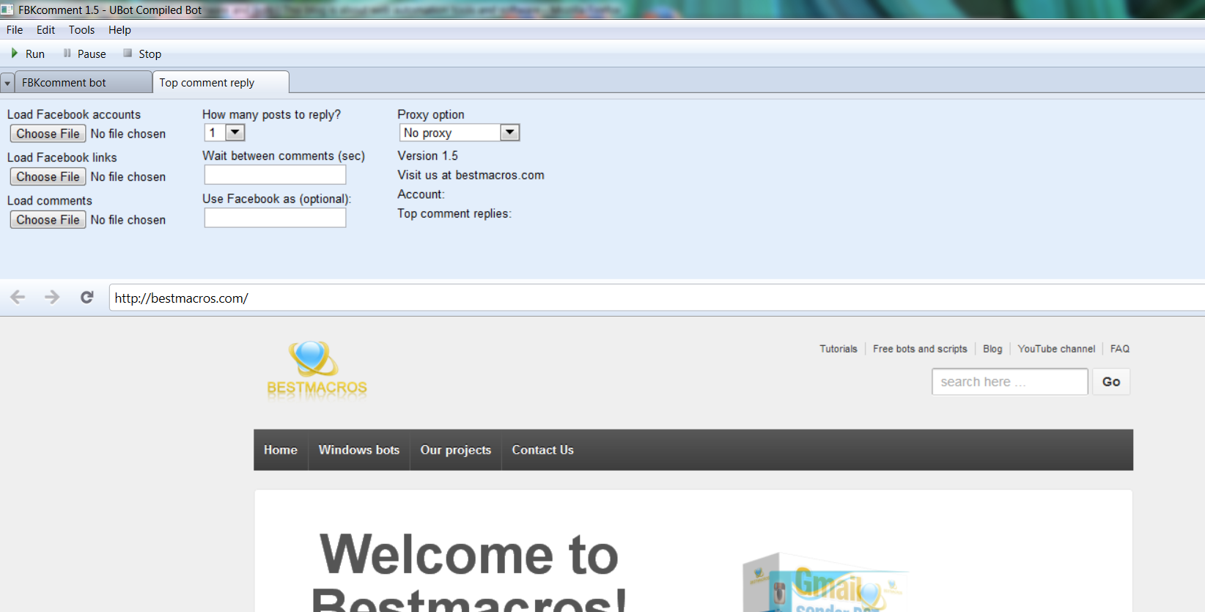Viewport: 1205px width, 612px height.
Task: Choose file for Facebook accounts
Action: (48, 133)
